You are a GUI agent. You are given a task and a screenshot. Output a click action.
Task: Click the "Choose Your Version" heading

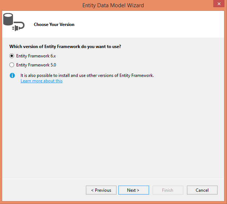click(x=54, y=25)
